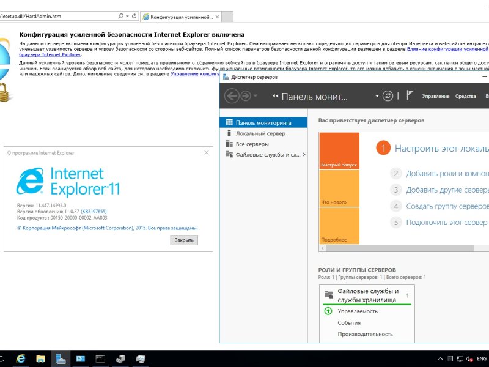Image resolution: width=489 pixels, height=367 pixels.
Task: Open the Быстрый запуск tile
Action: (339, 151)
